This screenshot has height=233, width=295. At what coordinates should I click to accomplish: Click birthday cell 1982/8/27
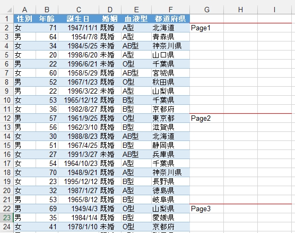(x=79, y=109)
